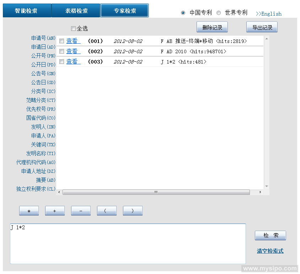This screenshot has width=300, height=274.
Task: Open the 查看 link for record (002)
Action: [72, 51]
